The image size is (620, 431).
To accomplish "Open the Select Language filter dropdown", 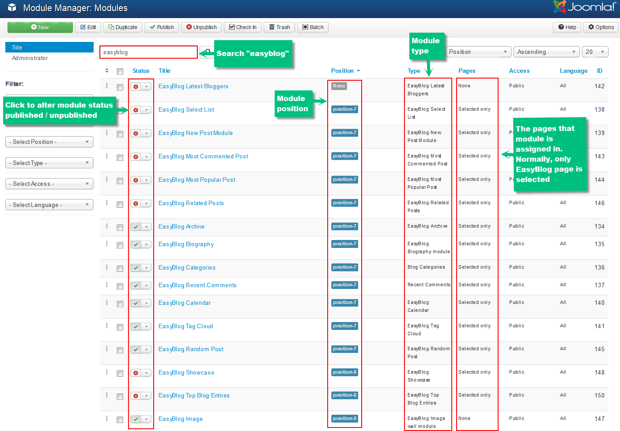I will [49, 205].
